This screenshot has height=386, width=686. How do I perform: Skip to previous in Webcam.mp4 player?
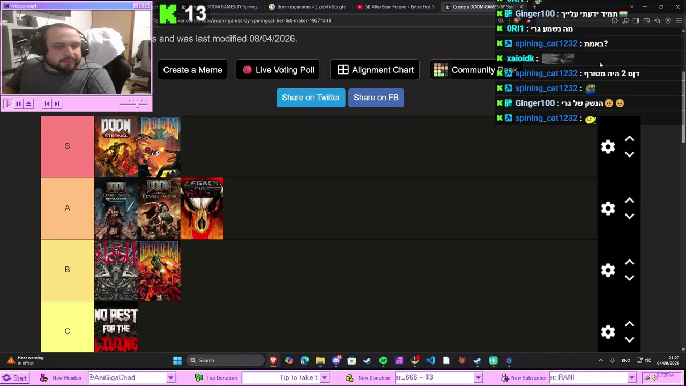tap(47, 103)
